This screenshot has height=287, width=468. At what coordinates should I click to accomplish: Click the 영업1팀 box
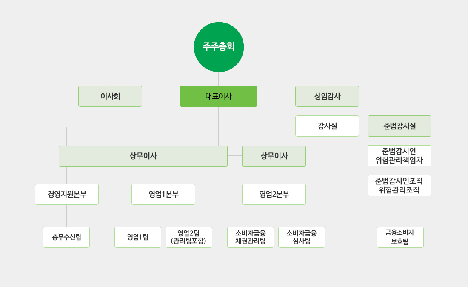[138, 237]
